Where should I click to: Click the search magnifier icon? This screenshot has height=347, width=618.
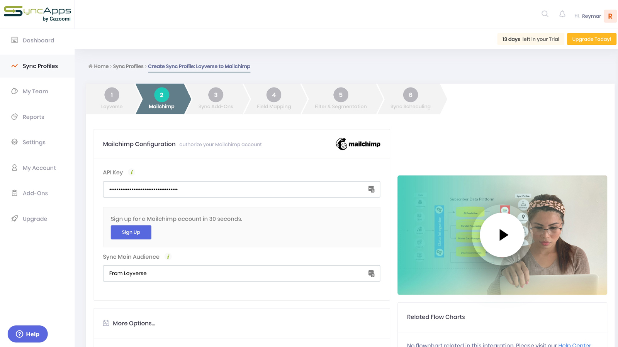(x=545, y=14)
